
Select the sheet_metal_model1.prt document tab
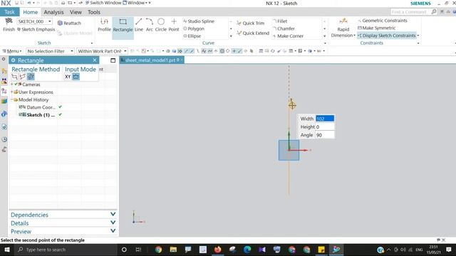(151, 60)
